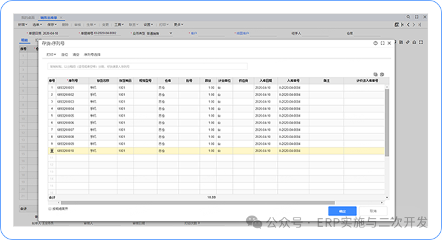Click the column settings icon above the table

(x=382, y=75)
